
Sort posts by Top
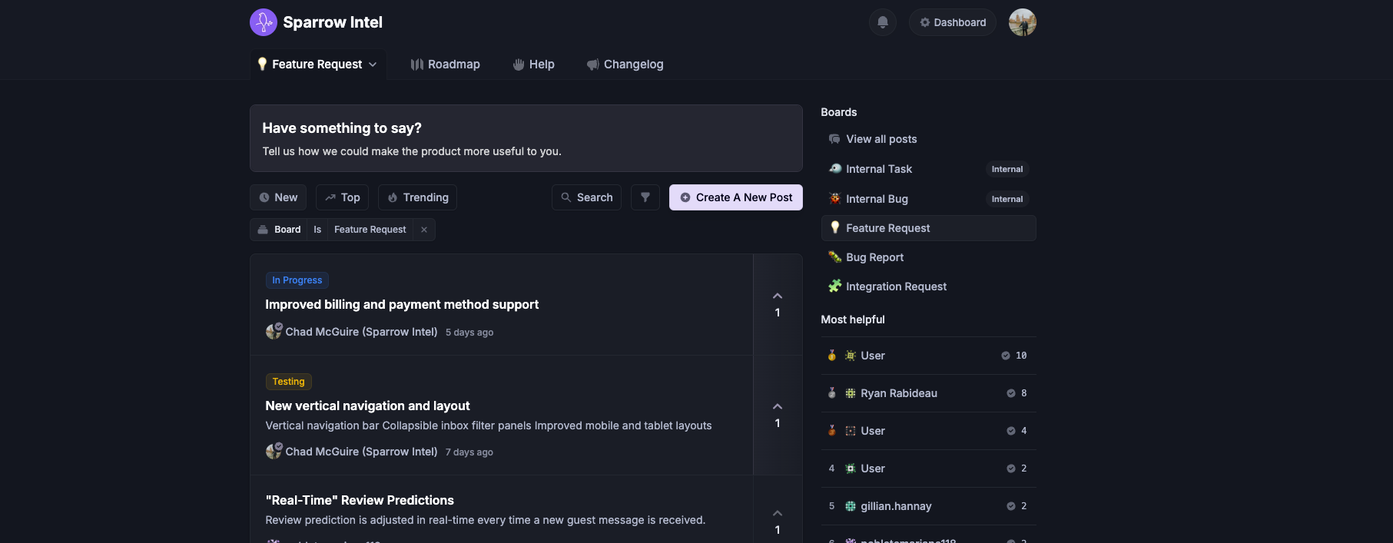pos(342,197)
